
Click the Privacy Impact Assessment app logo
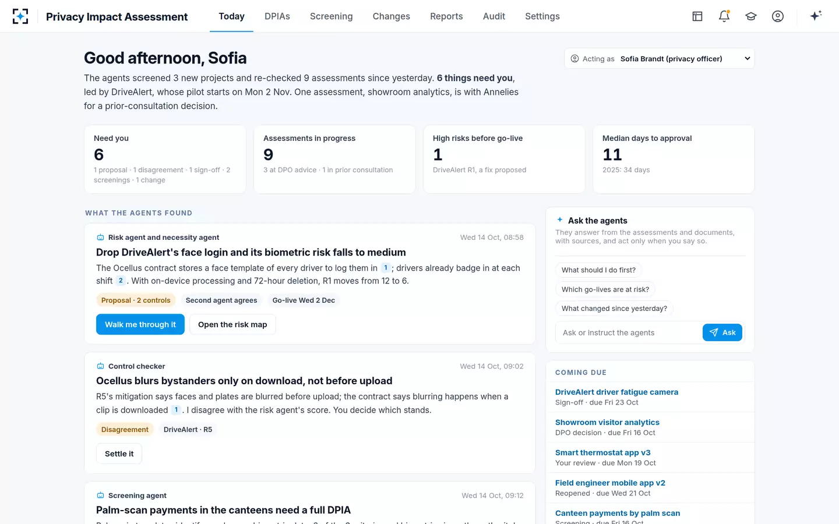pos(20,16)
